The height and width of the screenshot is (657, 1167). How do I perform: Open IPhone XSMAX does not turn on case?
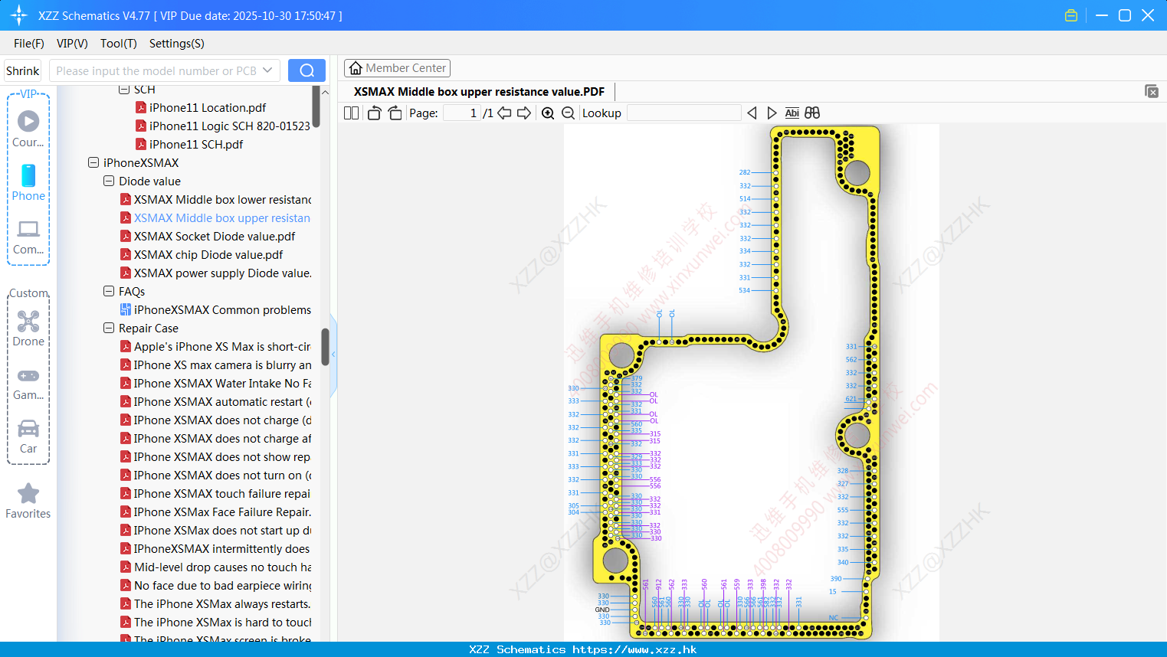[216, 476]
